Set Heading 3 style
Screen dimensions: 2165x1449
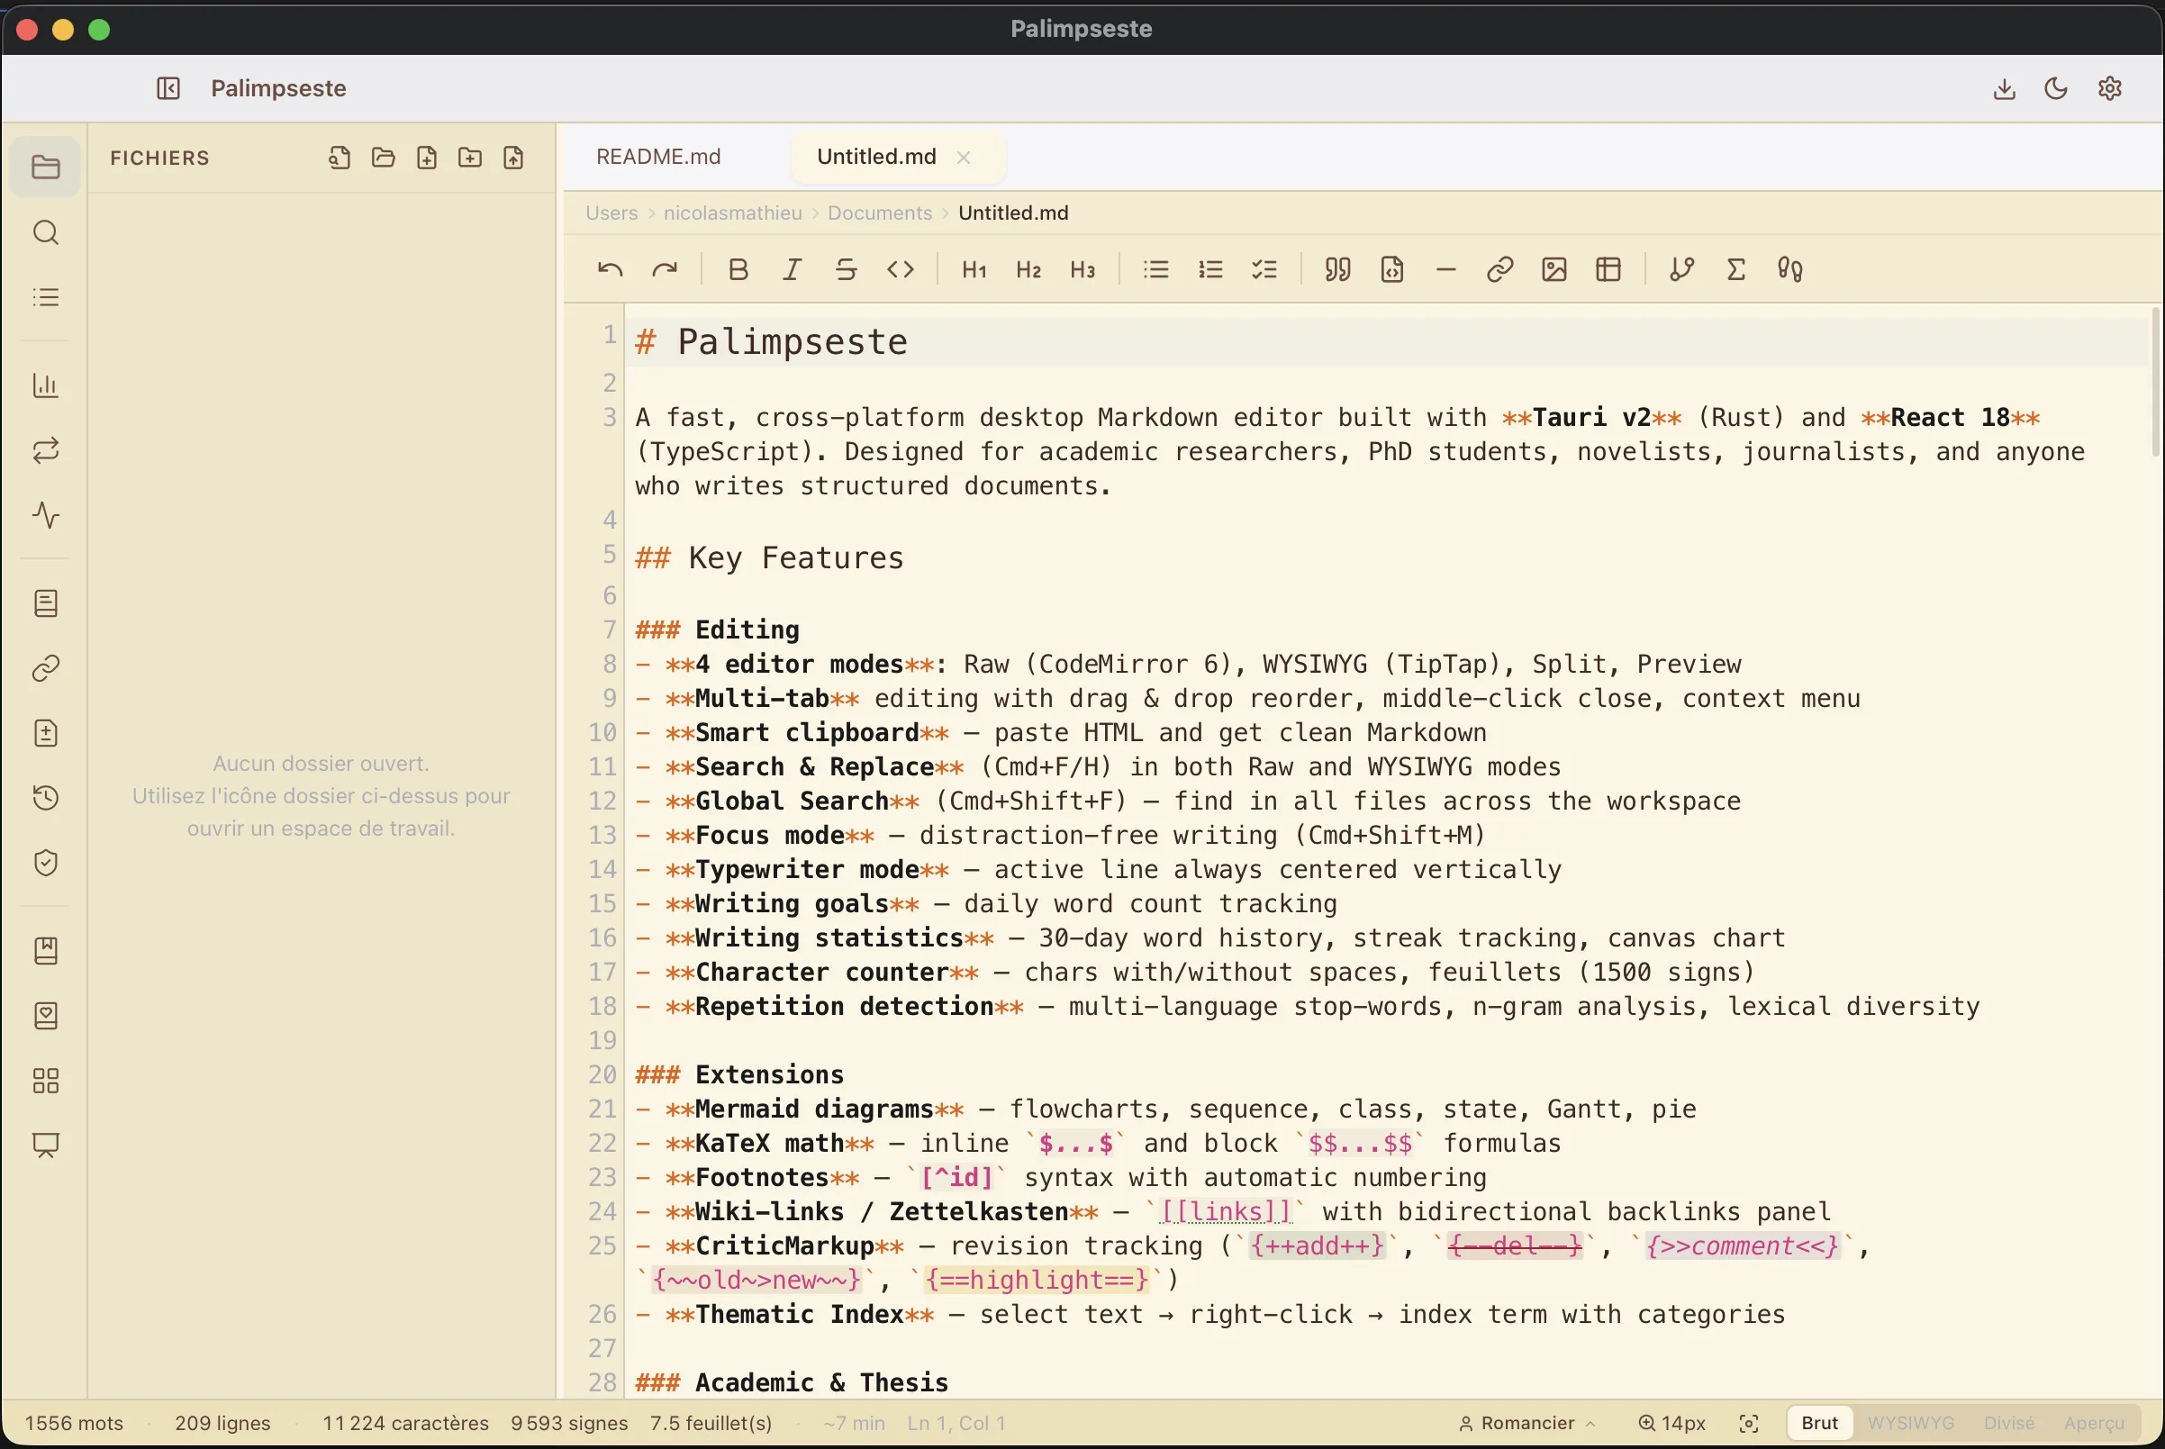pyautogui.click(x=1082, y=269)
